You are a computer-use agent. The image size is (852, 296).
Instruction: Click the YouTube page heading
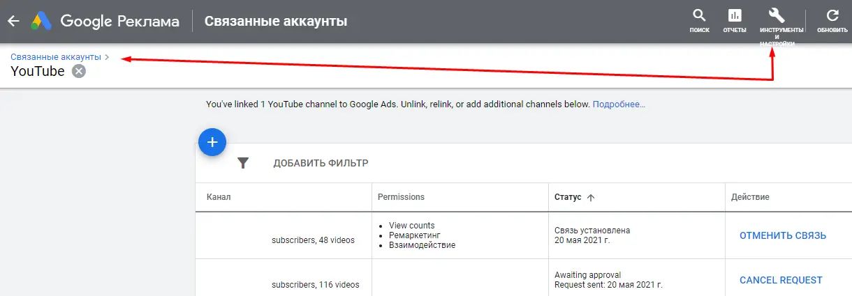[38, 71]
